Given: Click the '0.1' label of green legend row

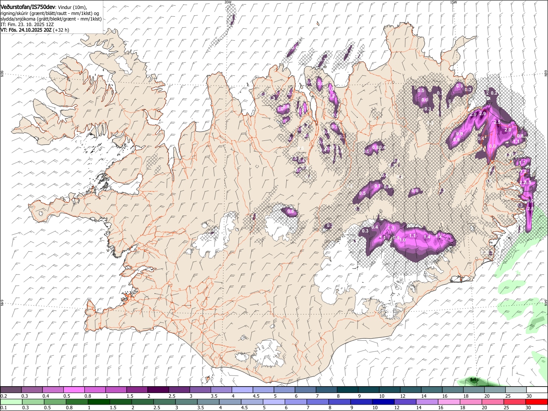Looking at the screenshot, I should (x=3, y=408).
